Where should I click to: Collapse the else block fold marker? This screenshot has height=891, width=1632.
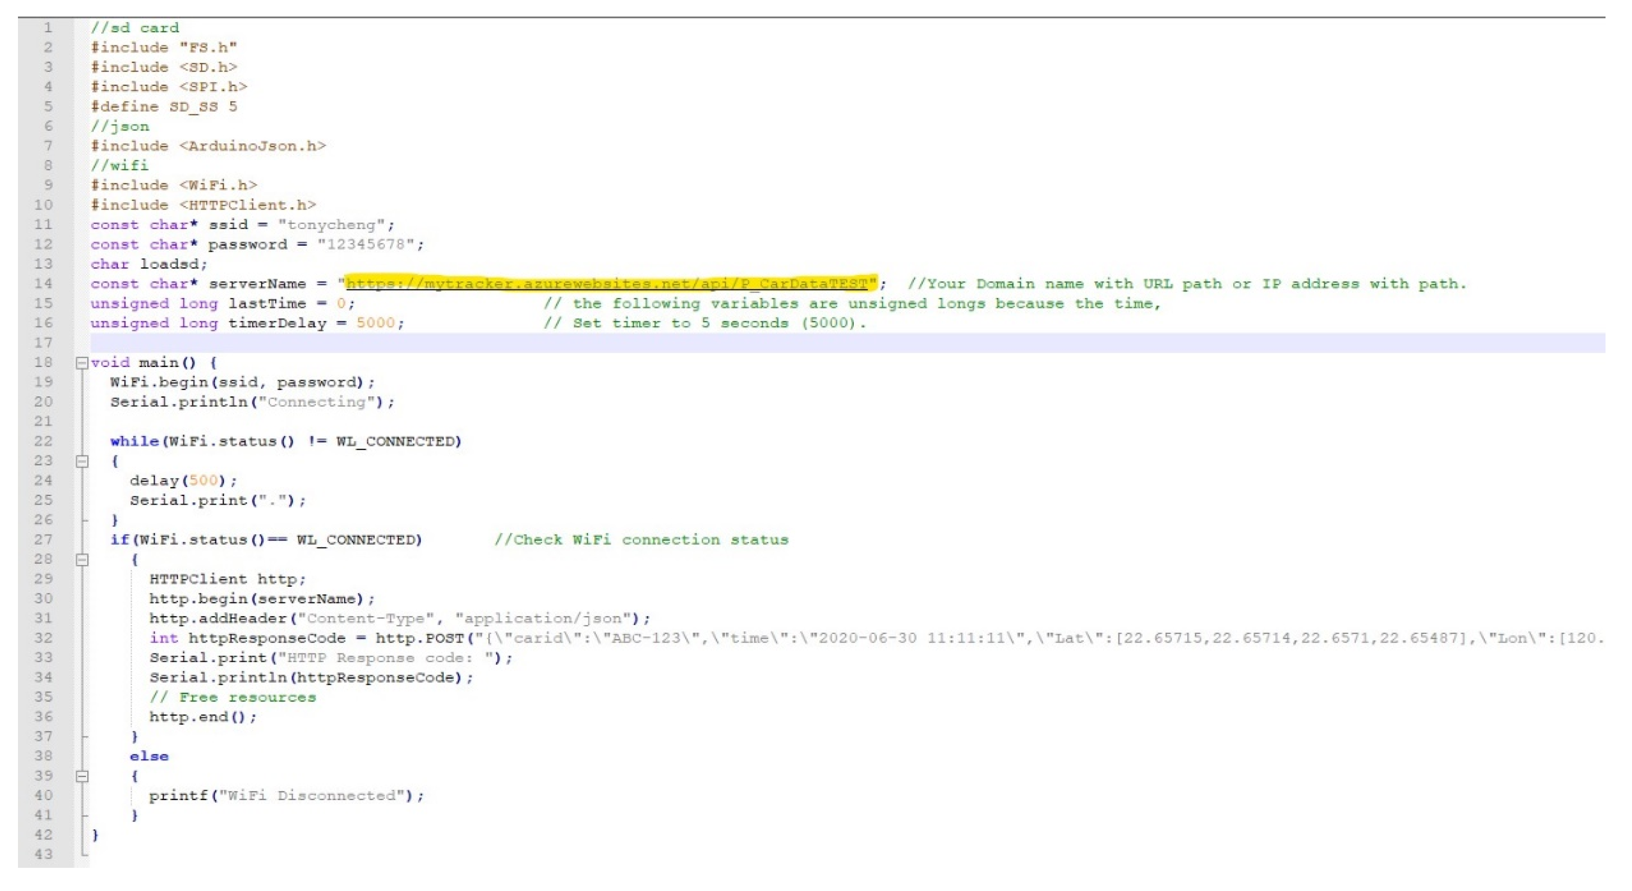tap(82, 776)
